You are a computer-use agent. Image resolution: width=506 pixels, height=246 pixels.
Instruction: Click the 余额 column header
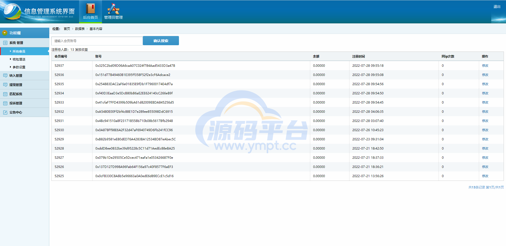coord(316,57)
